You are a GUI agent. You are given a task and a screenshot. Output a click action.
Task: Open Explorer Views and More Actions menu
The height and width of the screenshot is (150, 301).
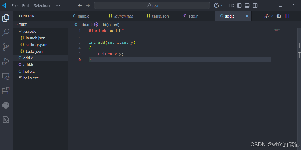pos(61,16)
